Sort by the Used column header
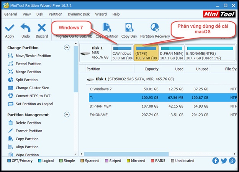This screenshot has width=239, height=172. (172, 69)
